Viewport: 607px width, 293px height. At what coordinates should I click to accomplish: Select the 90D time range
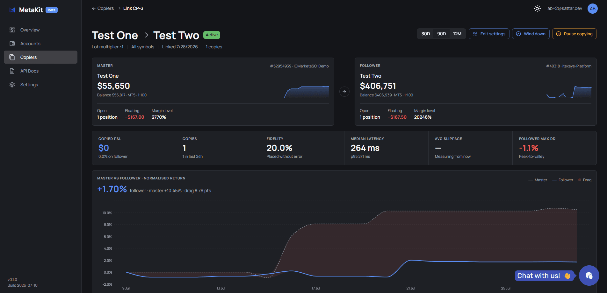(441, 34)
